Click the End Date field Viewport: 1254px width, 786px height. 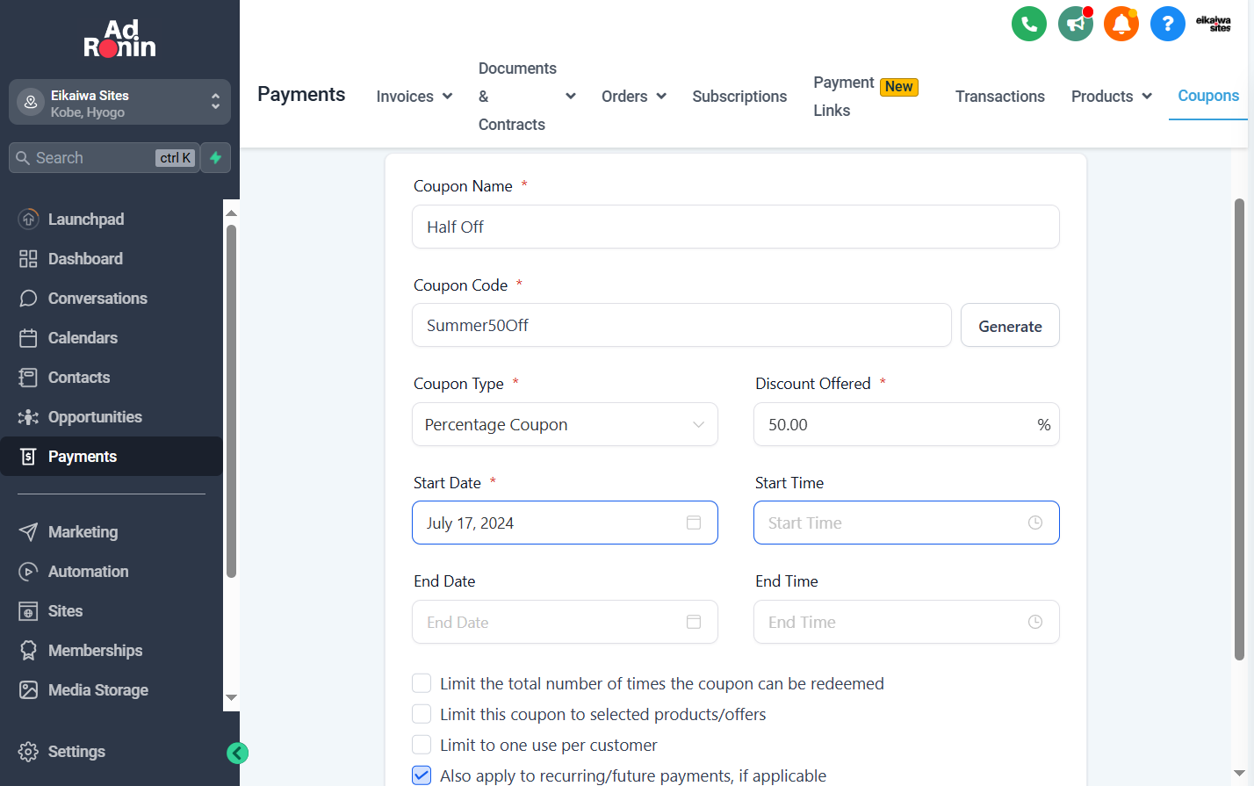click(565, 622)
